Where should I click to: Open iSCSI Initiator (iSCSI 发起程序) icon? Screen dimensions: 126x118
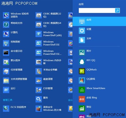click(6, 109)
